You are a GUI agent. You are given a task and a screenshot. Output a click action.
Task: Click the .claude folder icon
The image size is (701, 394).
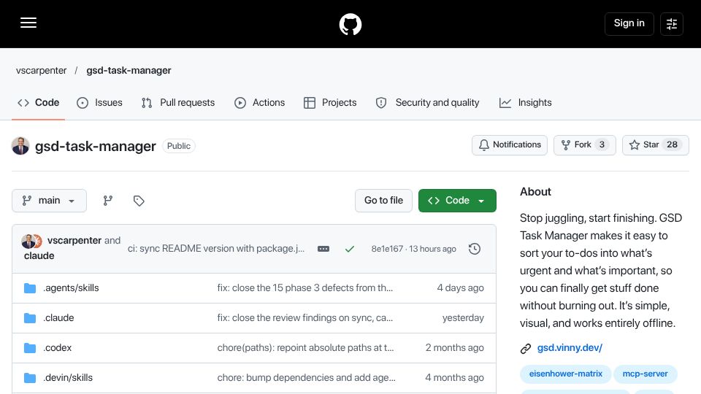coord(30,318)
